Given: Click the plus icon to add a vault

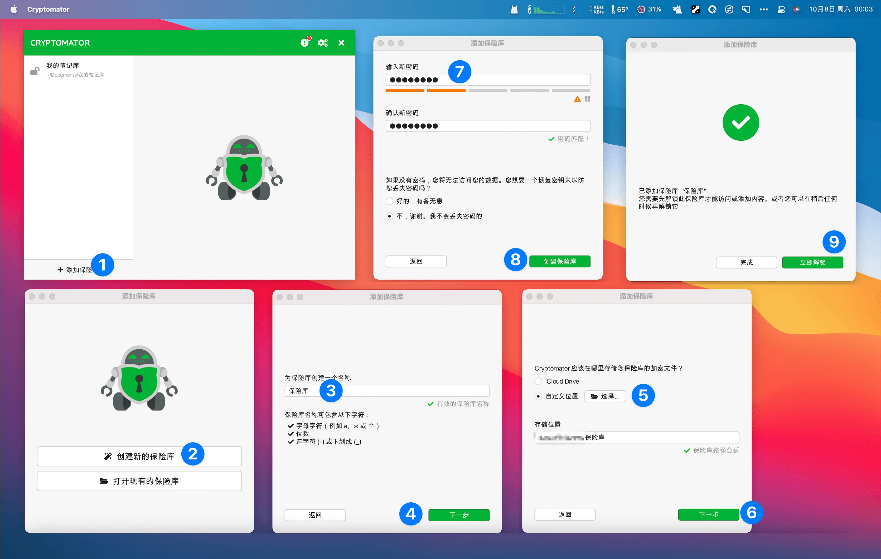Looking at the screenshot, I should click(60, 270).
